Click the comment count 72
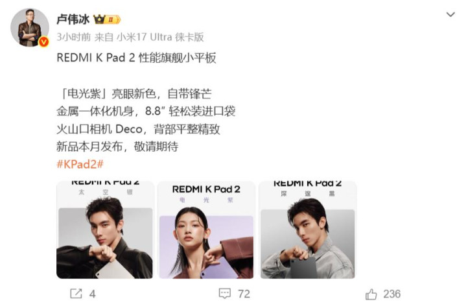The height and width of the screenshot is (308, 466). click(244, 294)
